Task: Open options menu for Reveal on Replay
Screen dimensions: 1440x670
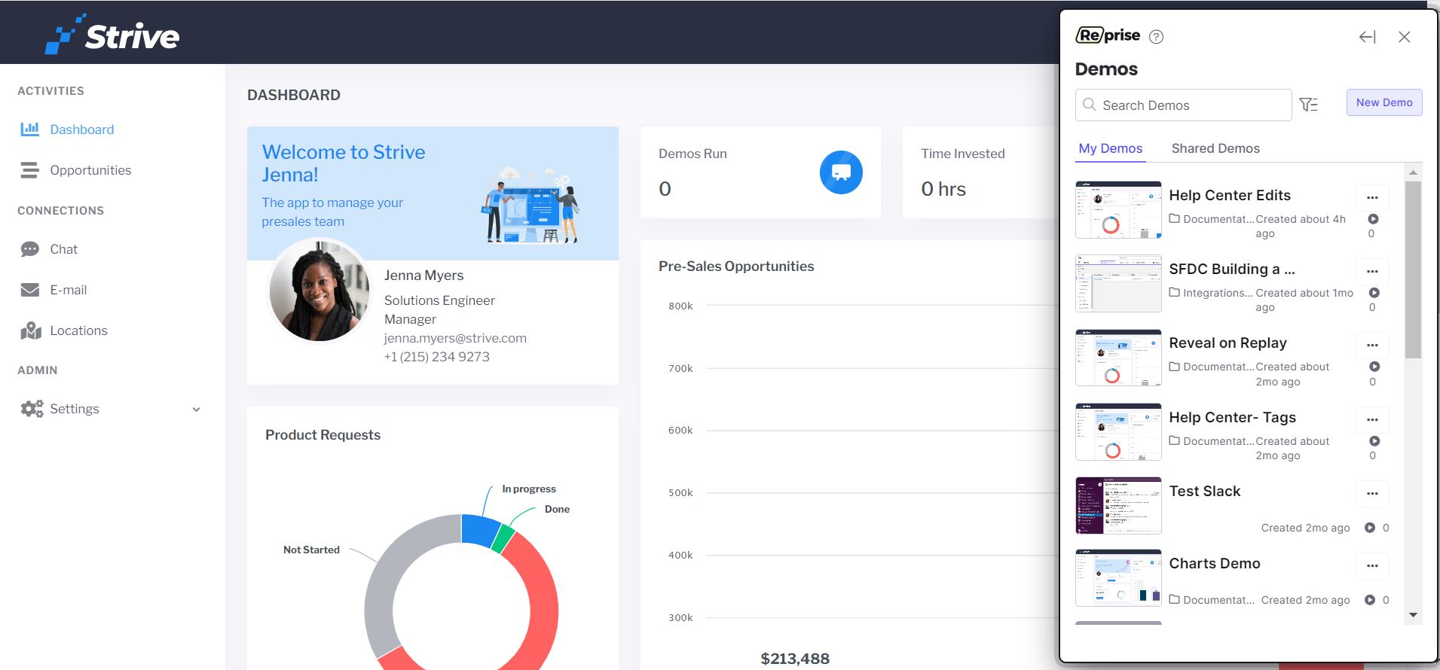Action: tap(1372, 345)
